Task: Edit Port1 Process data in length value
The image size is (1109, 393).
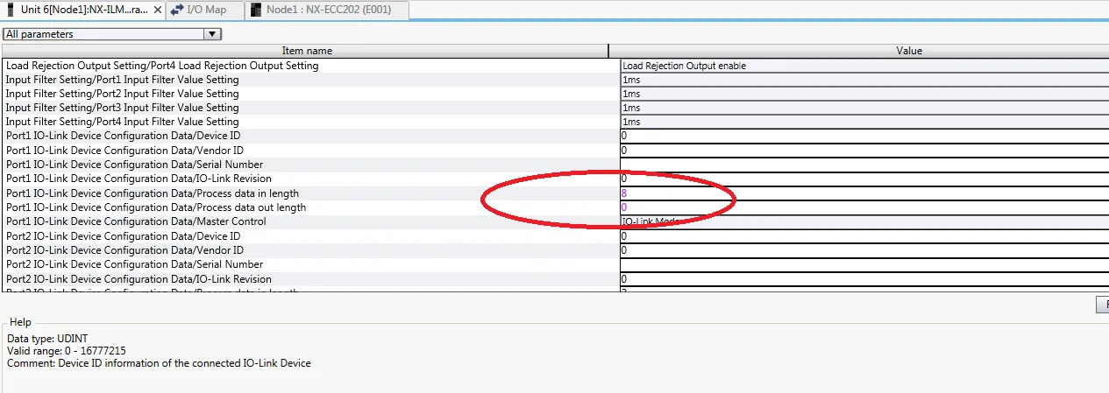Action: (x=864, y=193)
